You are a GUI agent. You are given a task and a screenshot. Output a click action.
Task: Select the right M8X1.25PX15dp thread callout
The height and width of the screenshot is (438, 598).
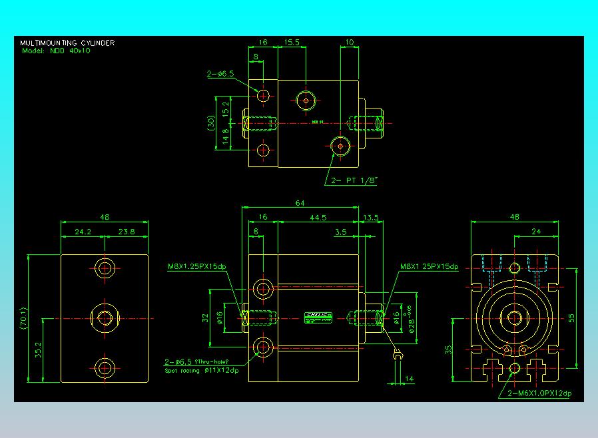tap(429, 266)
